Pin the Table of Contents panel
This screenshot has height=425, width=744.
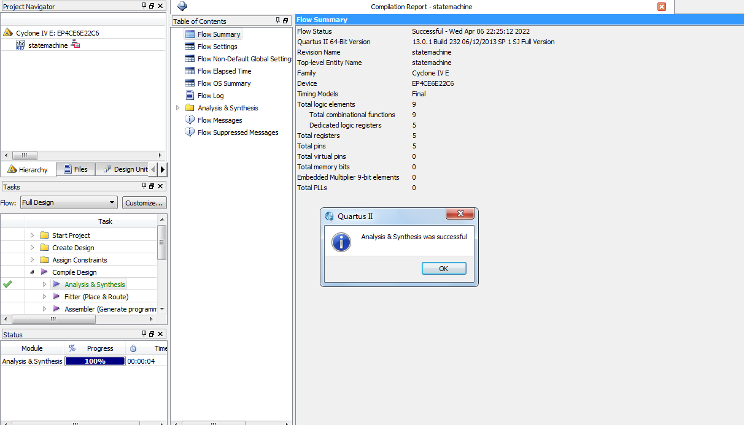click(279, 21)
